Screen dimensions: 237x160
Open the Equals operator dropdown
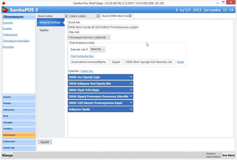[117, 62]
